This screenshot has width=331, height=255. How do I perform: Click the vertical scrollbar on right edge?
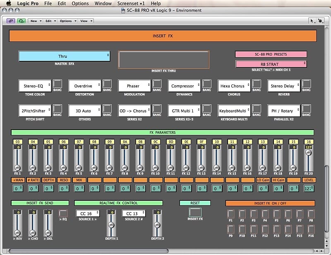[326, 199]
